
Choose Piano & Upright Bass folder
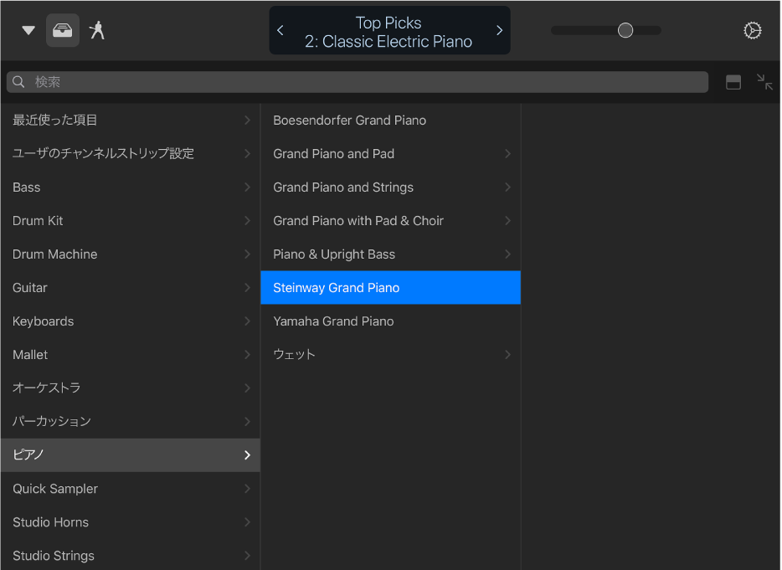pyautogui.click(x=391, y=254)
